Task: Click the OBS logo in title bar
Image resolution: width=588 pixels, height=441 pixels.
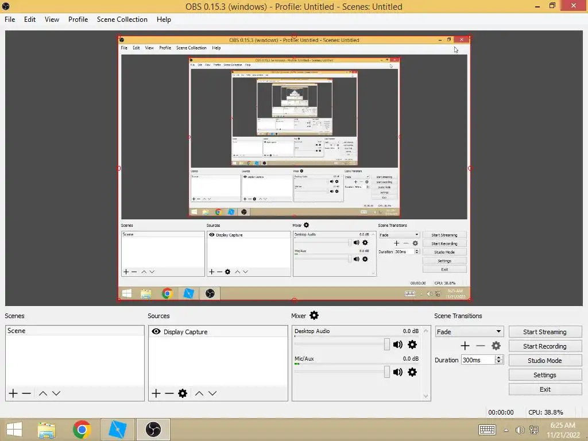Action: (x=6, y=6)
